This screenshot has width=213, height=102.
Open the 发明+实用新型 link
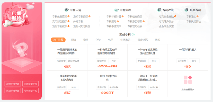[x=82, y=26]
